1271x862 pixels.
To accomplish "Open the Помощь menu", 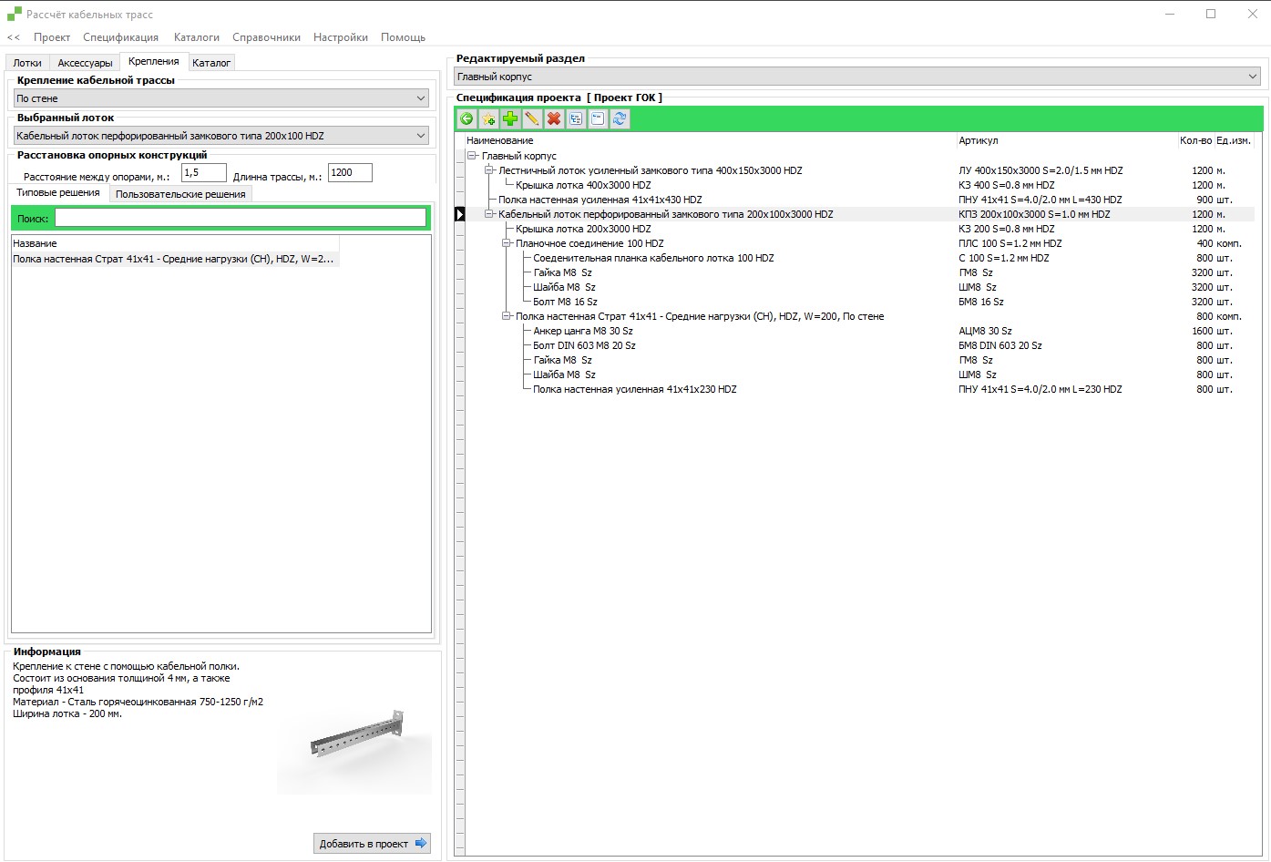I will coord(403,37).
